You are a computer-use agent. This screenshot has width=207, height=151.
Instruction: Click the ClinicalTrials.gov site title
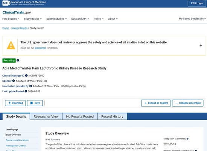coord(17,12)
